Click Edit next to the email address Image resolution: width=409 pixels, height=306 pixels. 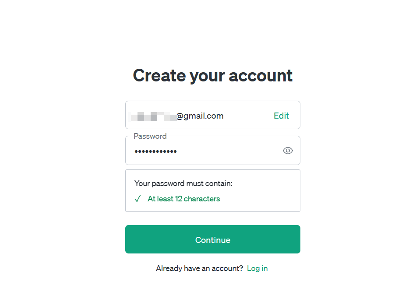(281, 116)
